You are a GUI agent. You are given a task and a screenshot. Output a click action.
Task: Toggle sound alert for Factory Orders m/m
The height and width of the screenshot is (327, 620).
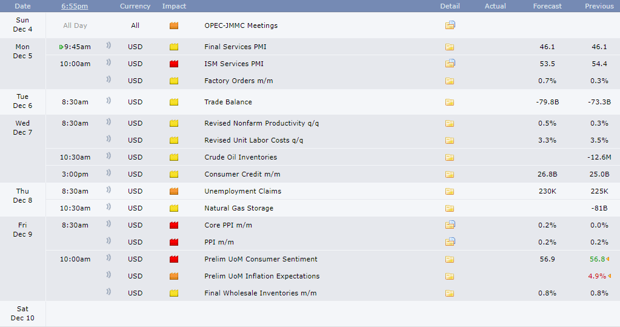[108, 79]
